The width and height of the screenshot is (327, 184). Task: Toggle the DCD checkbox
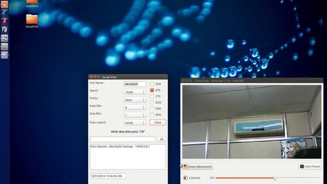tap(152, 102)
